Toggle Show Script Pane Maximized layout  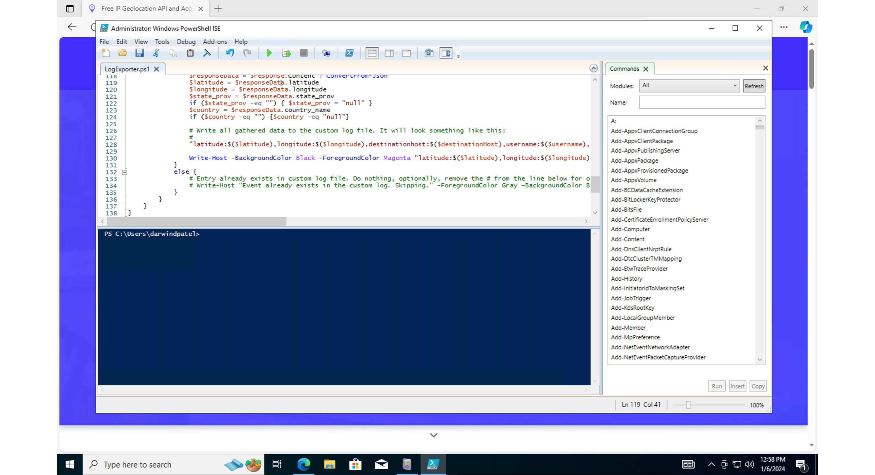click(406, 53)
